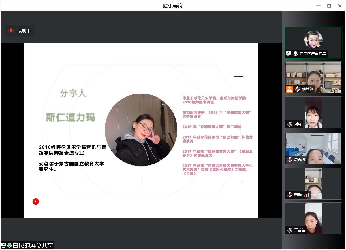The width and height of the screenshot is (346, 250).
Task: Click the bottom-left 白昆的屏幕共享 label
Action: coord(33,245)
